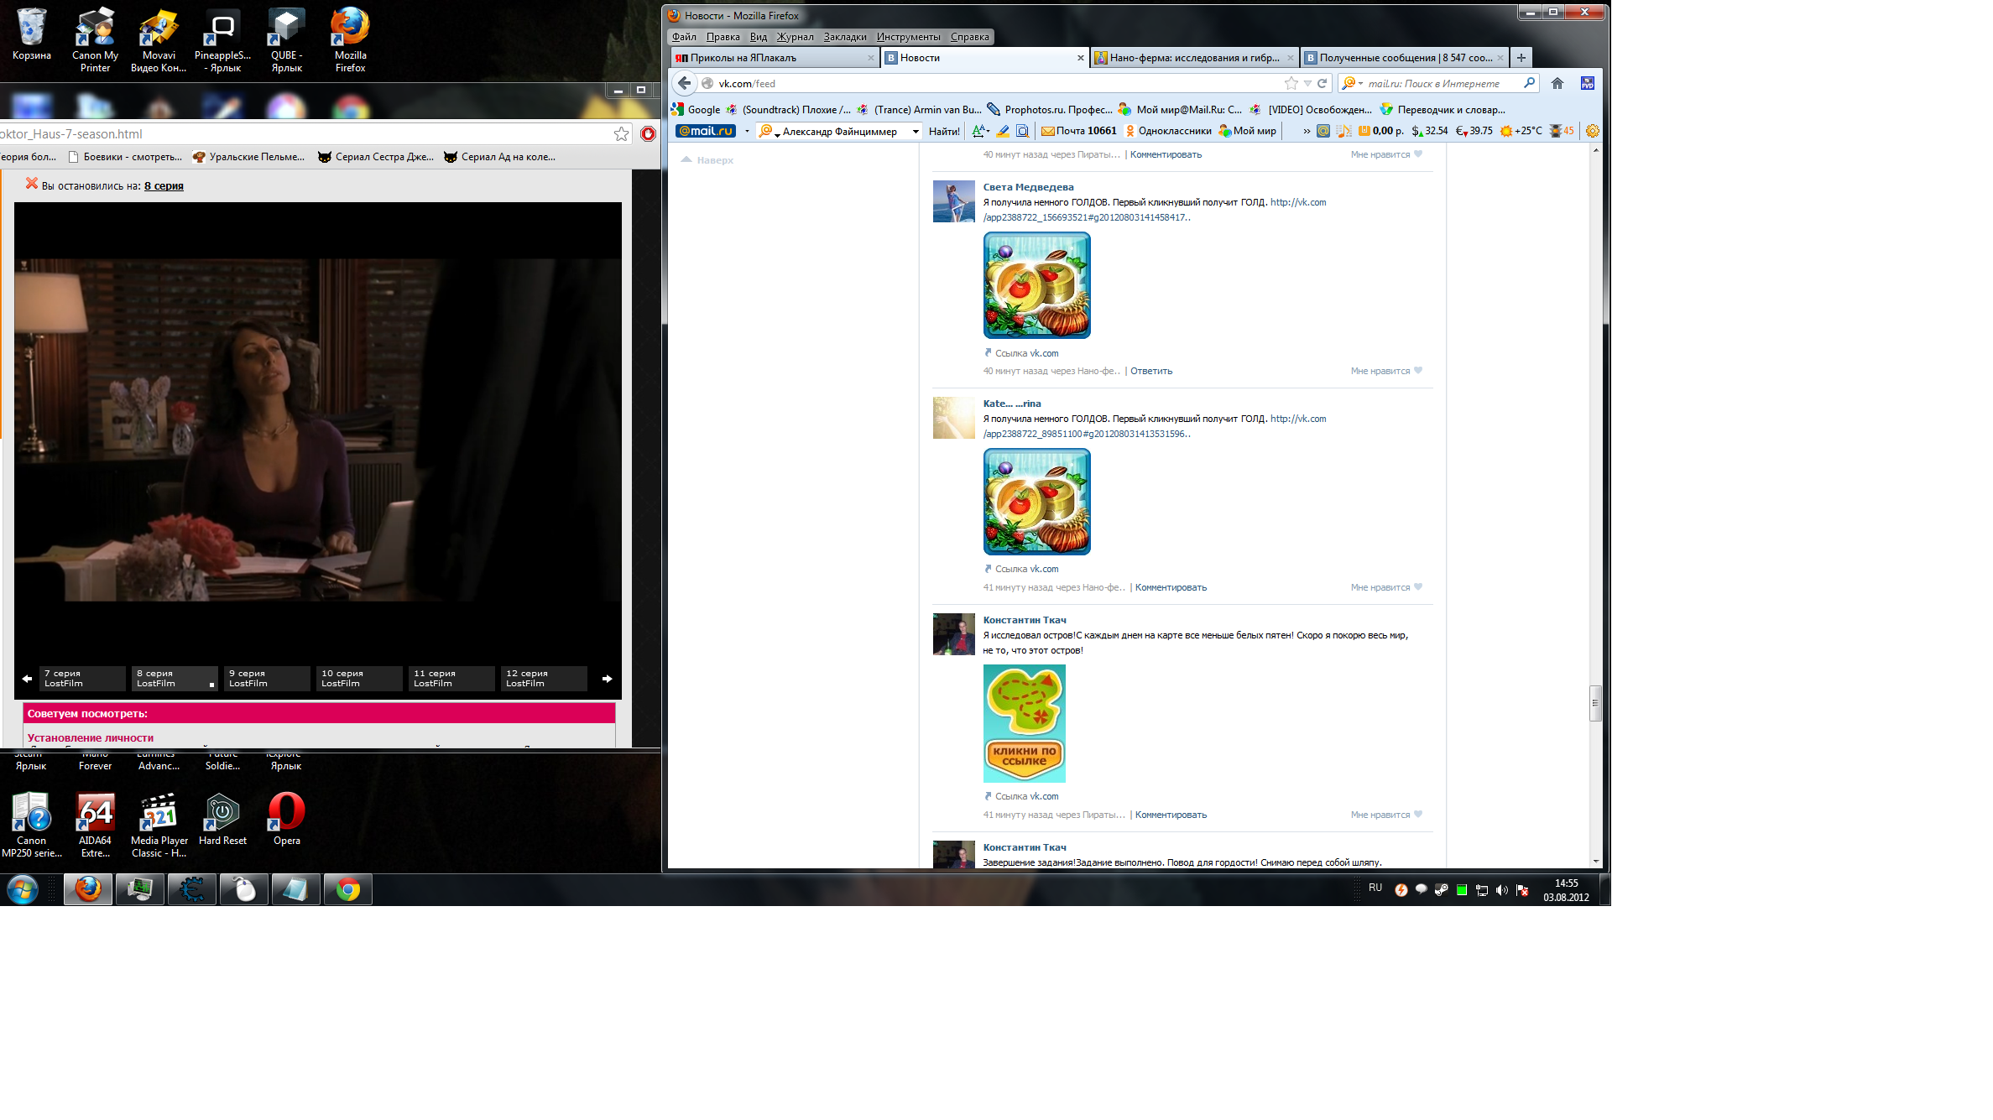The image size is (1993, 1120).
Task: Click the traffic light 45 indicator
Action: click(x=1562, y=131)
